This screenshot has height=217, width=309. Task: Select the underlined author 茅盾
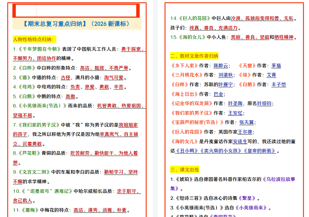[x=276, y=66]
